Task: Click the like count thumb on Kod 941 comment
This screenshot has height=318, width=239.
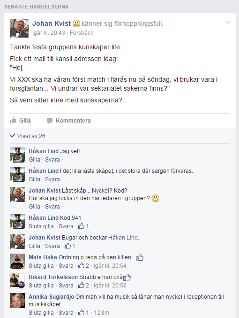Action: click(x=82, y=226)
